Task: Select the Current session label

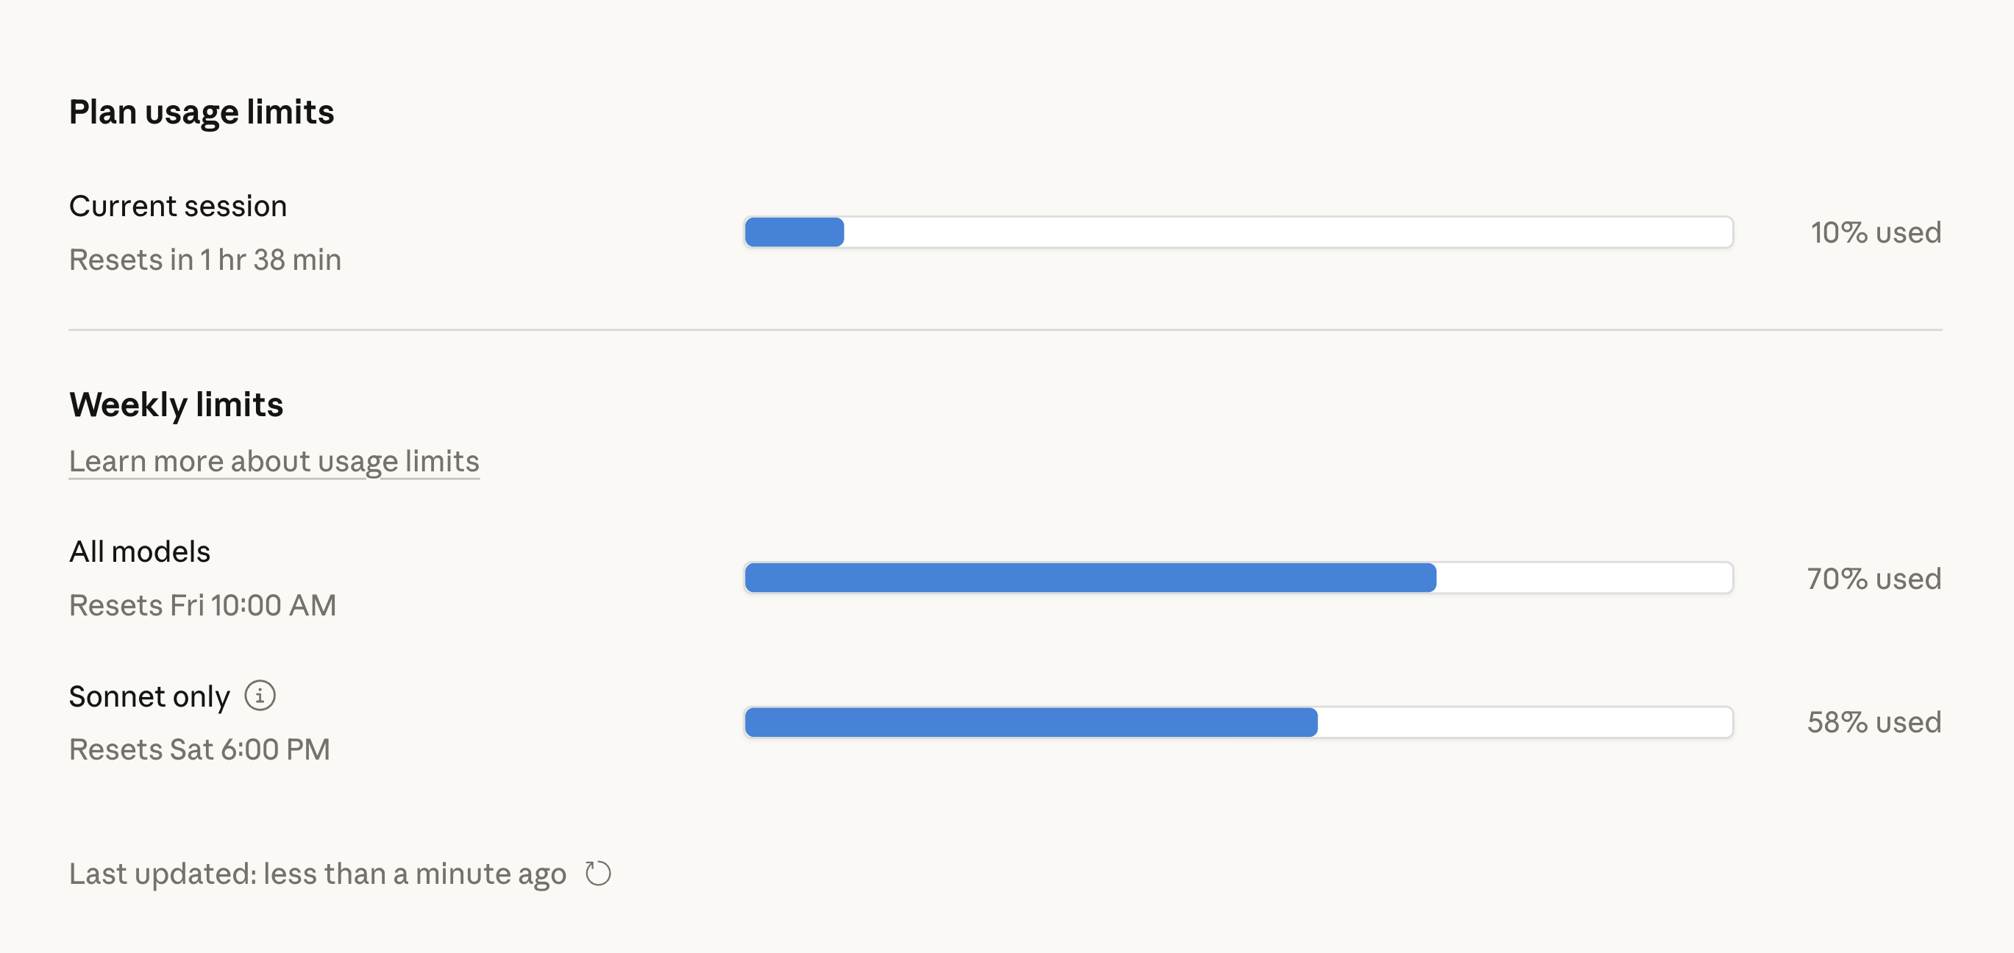Action: [177, 207]
